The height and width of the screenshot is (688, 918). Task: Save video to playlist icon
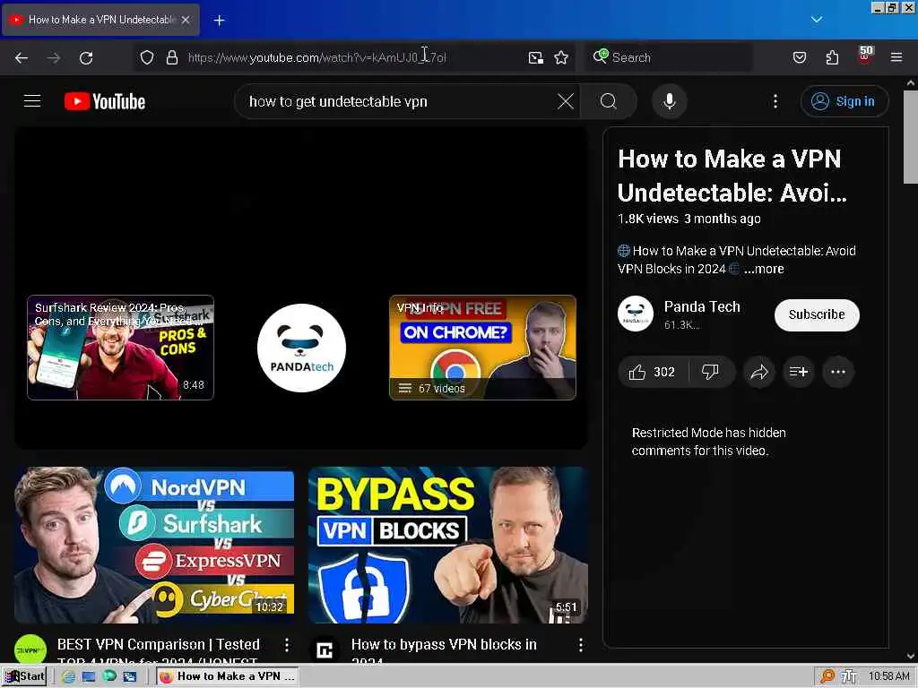[799, 372]
